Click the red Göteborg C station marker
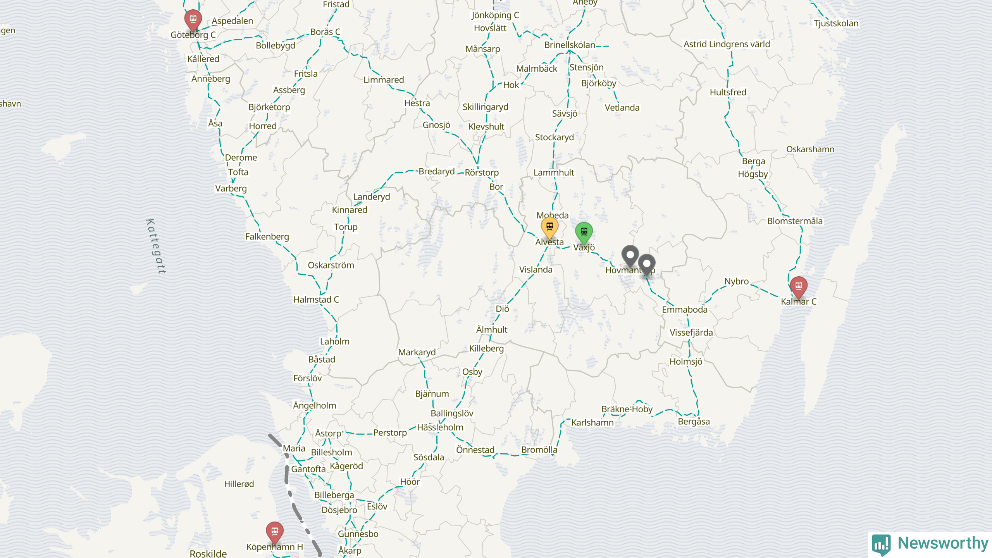 pyautogui.click(x=193, y=20)
